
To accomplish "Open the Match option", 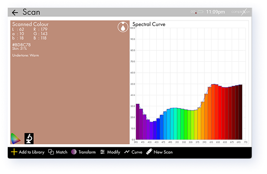I will click(62, 152).
